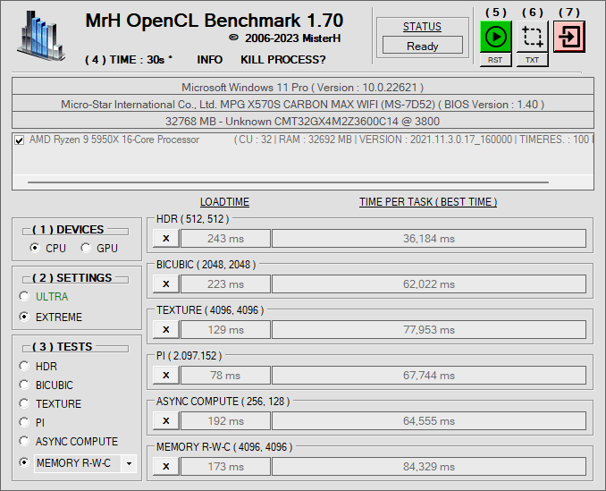The width and height of the screenshot is (606, 491).
Task: Change the TIME : 30s setting
Action: [129, 60]
